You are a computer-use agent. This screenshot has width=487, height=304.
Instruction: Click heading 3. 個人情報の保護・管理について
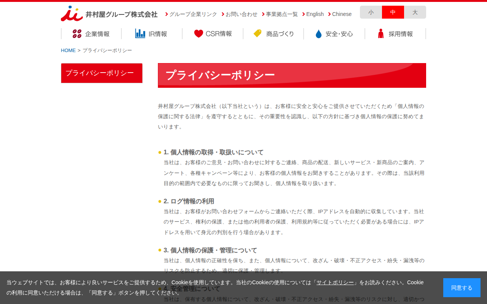pos(210,250)
